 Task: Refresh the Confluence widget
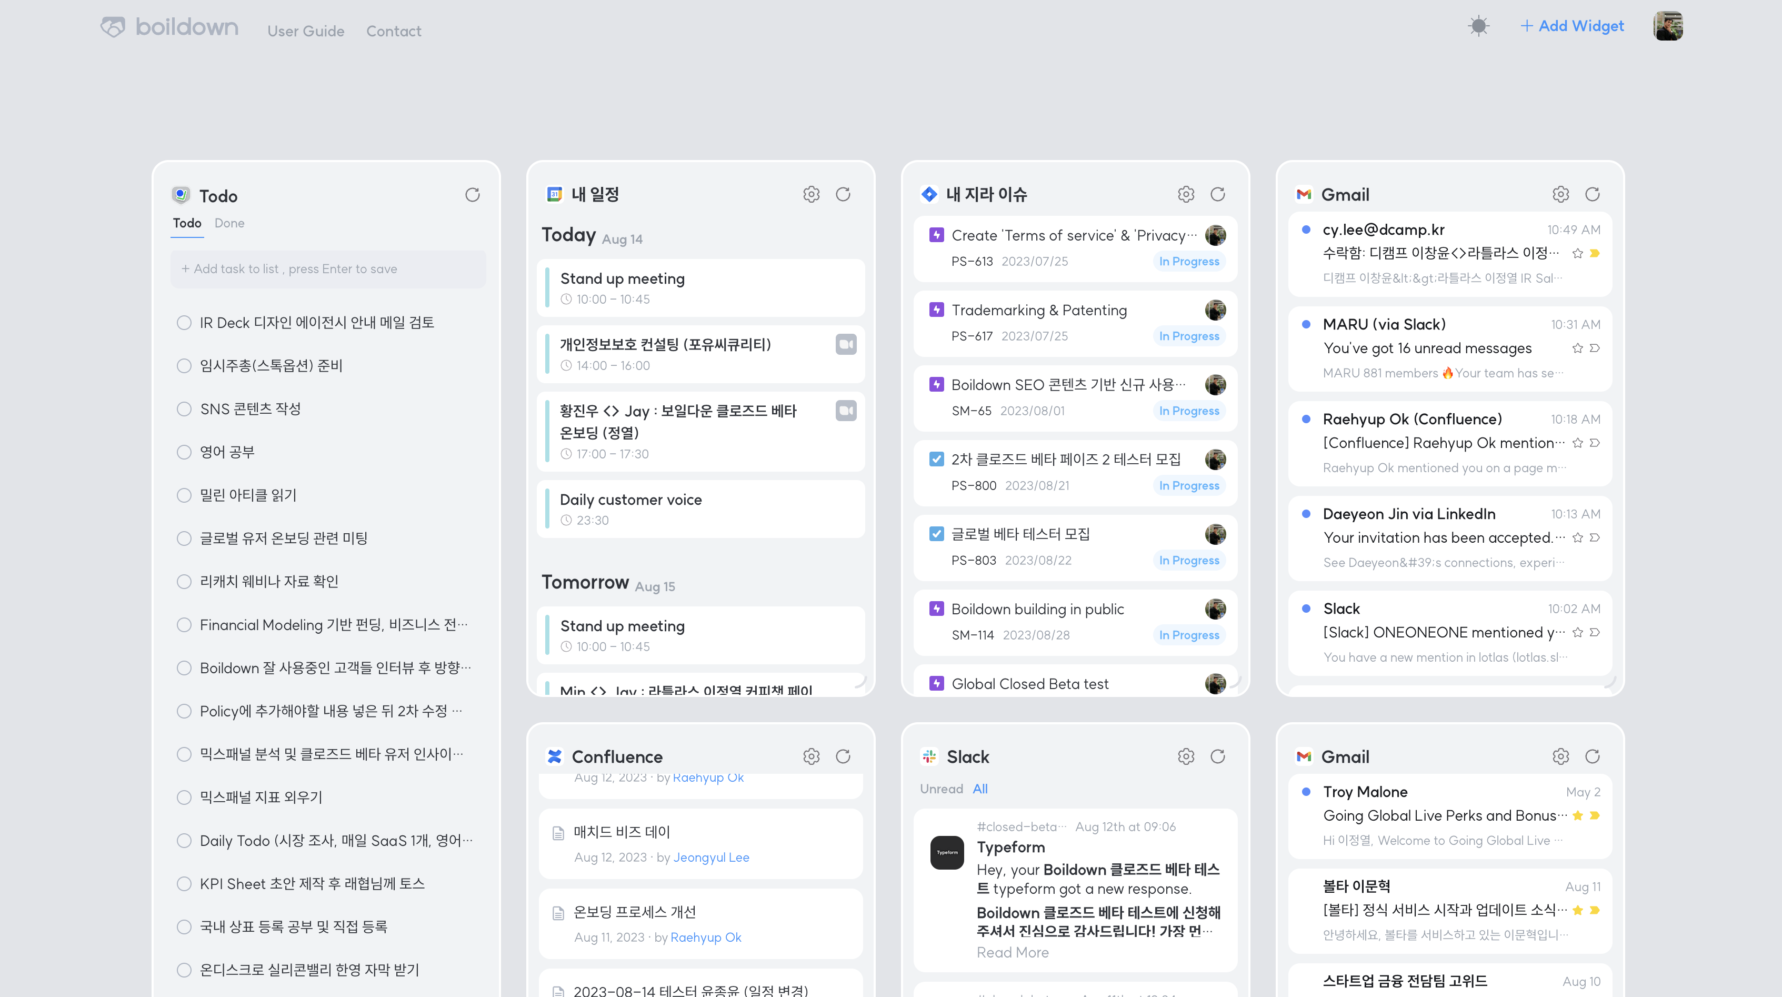tap(843, 756)
